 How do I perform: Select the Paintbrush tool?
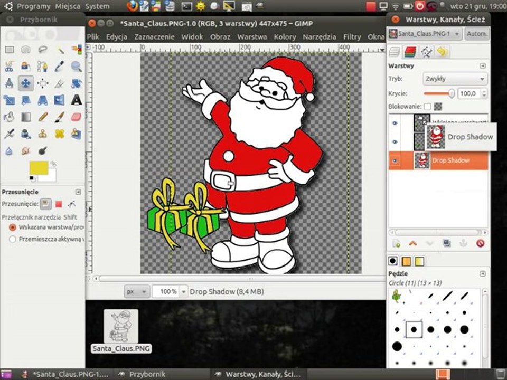60,117
